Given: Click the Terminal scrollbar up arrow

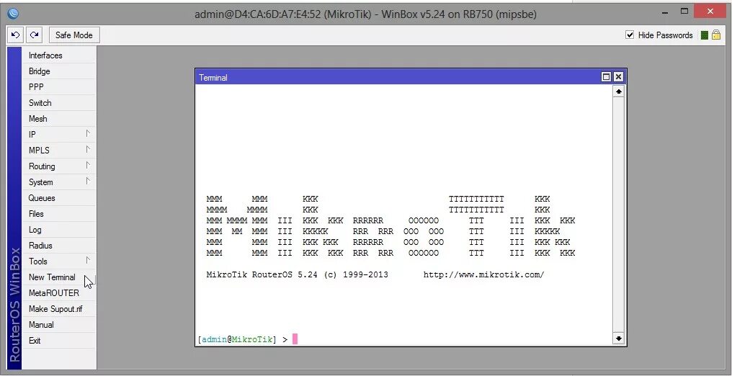Looking at the screenshot, I should 619,92.
